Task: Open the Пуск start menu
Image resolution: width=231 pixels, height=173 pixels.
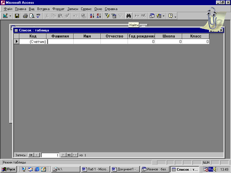Action: click(x=9, y=169)
